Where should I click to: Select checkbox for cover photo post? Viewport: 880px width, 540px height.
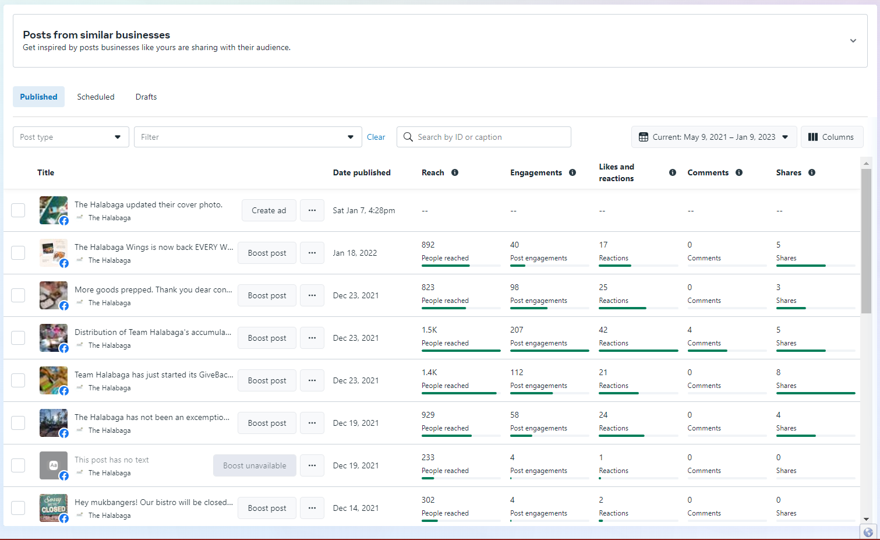click(x=18, y=210)
